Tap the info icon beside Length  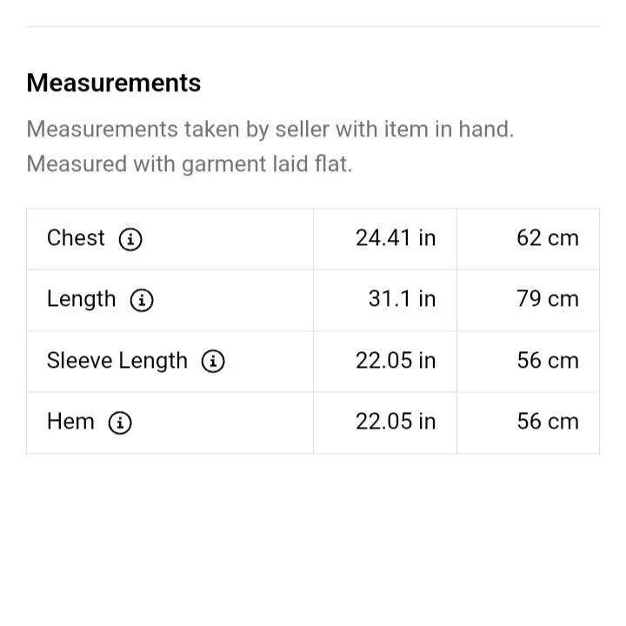point(142,300)
